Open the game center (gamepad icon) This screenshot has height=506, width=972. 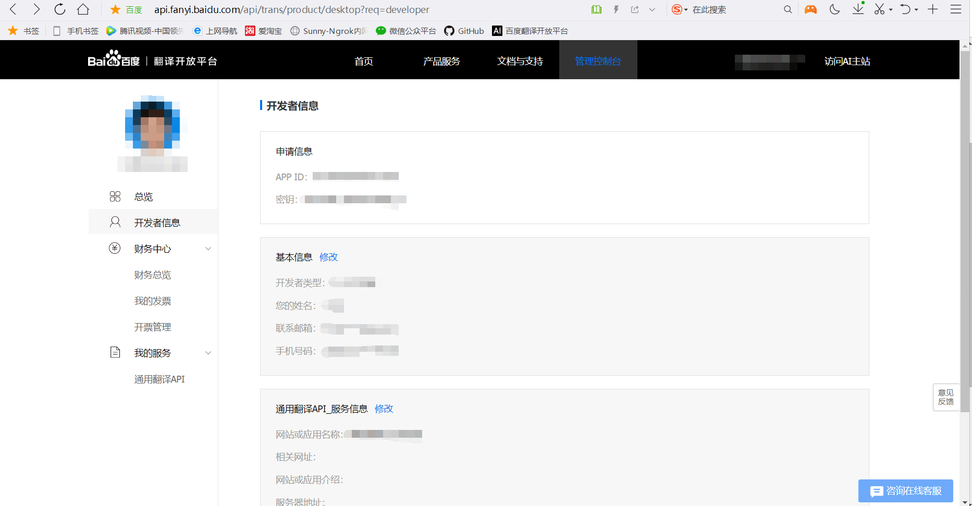(811, 9)
